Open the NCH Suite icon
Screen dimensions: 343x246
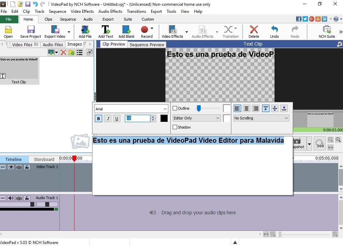coord(327,32)
